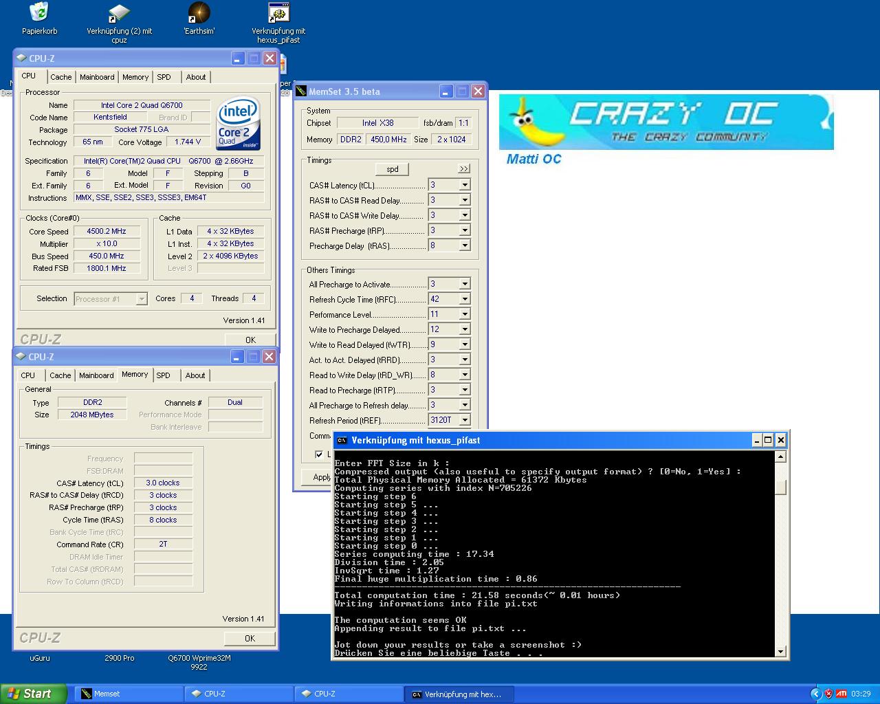Click the spd button in MemSet
The image size is (880, 704).
click(393, 169)
